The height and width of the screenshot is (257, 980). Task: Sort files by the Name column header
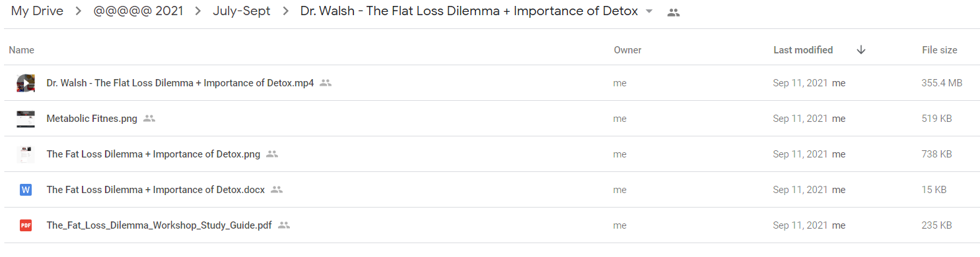click(22, 50)
